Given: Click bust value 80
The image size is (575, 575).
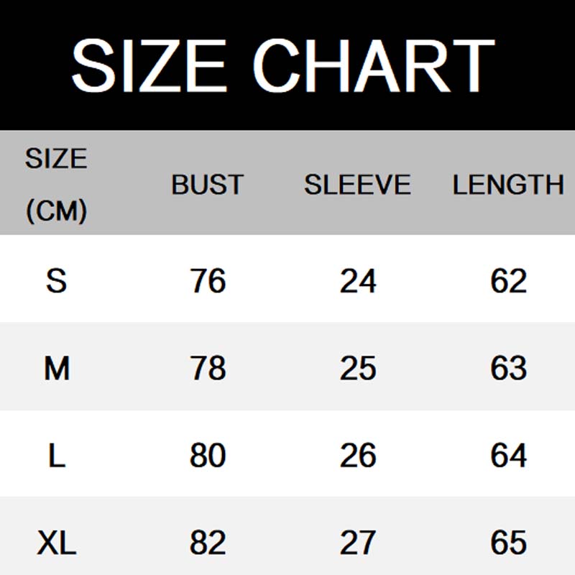Looking at the screenshot, I should tap(208, 456).
